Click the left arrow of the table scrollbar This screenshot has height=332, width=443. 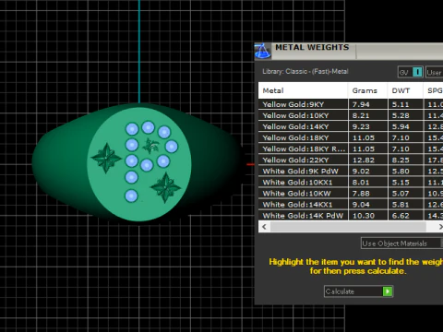coord(264,227)
